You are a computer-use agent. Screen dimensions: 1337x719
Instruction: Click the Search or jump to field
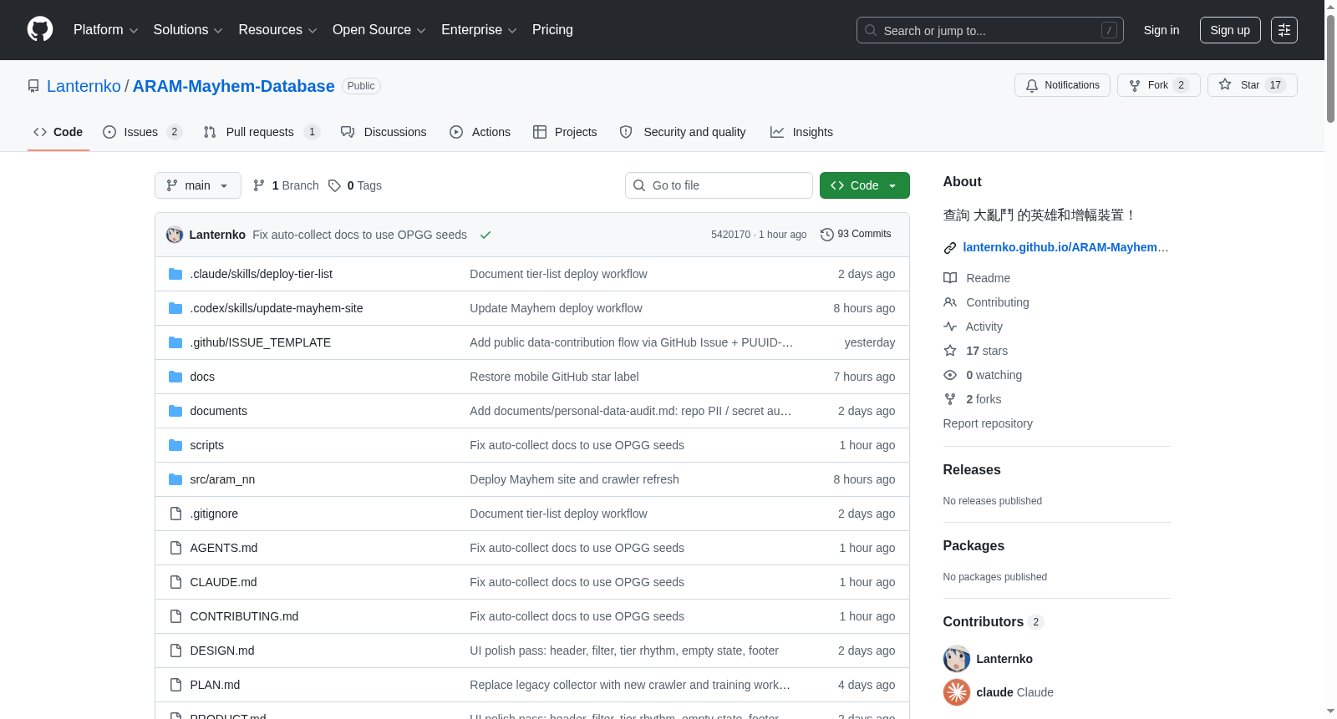pyautogui.click(x=990, y=30)
